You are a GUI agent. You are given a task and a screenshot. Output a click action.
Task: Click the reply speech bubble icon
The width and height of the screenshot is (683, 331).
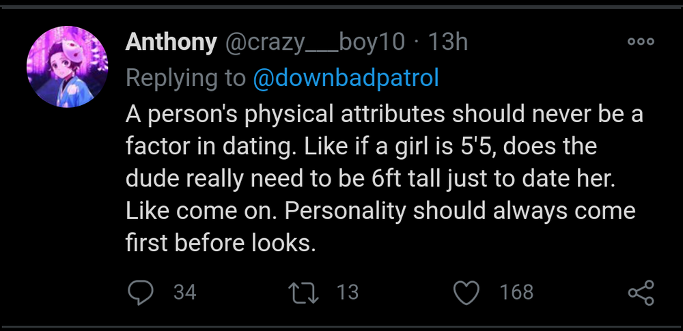(x=141, y=293)
